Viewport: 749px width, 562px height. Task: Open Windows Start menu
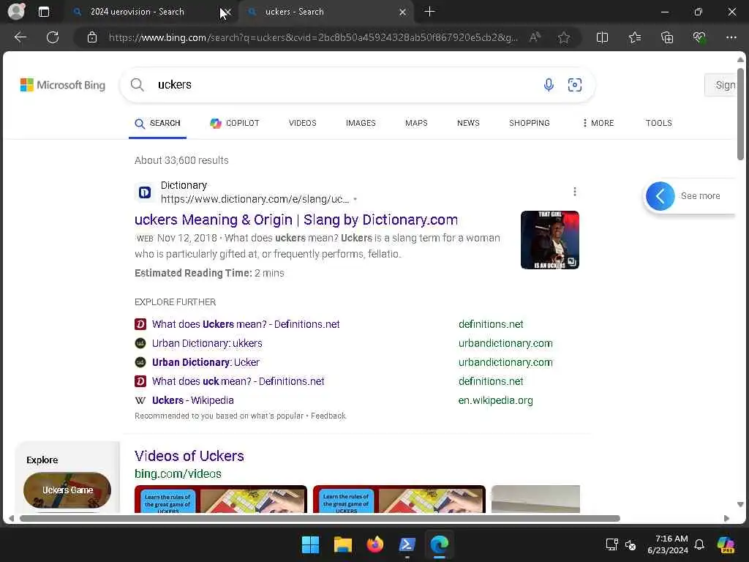pos(310,544)
